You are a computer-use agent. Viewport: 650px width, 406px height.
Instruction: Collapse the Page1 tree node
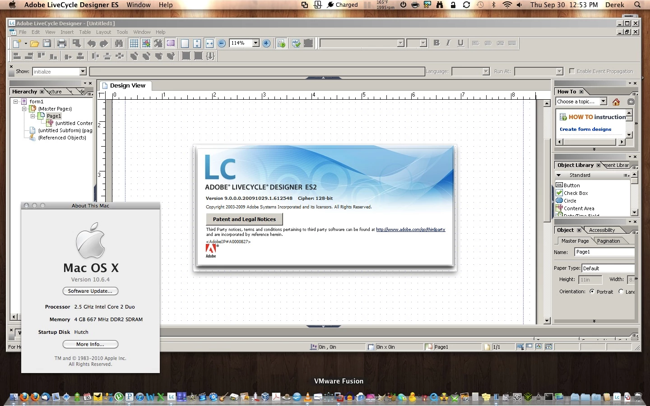(32, 116)
